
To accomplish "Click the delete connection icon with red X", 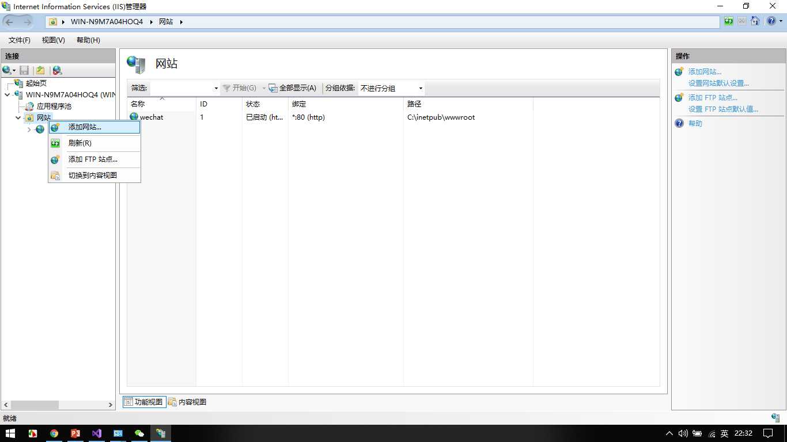I will pos(57,70).
